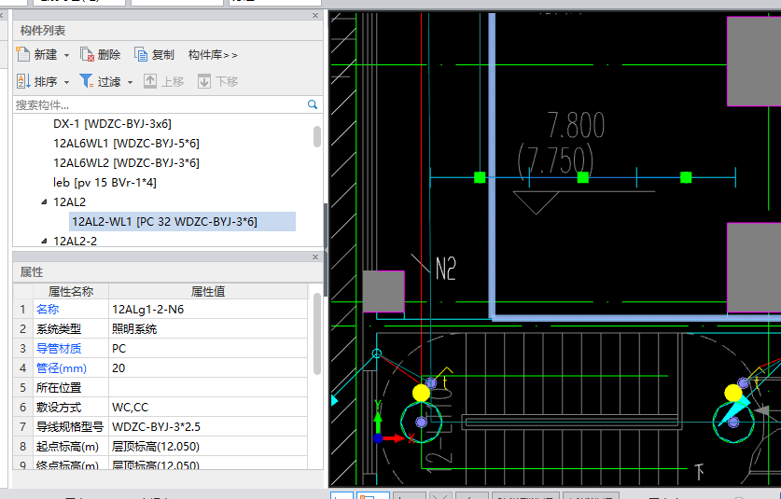Click the 名称 value 12ALg1-2-N6
Viewport: 781px width, 499px height.
208,310
